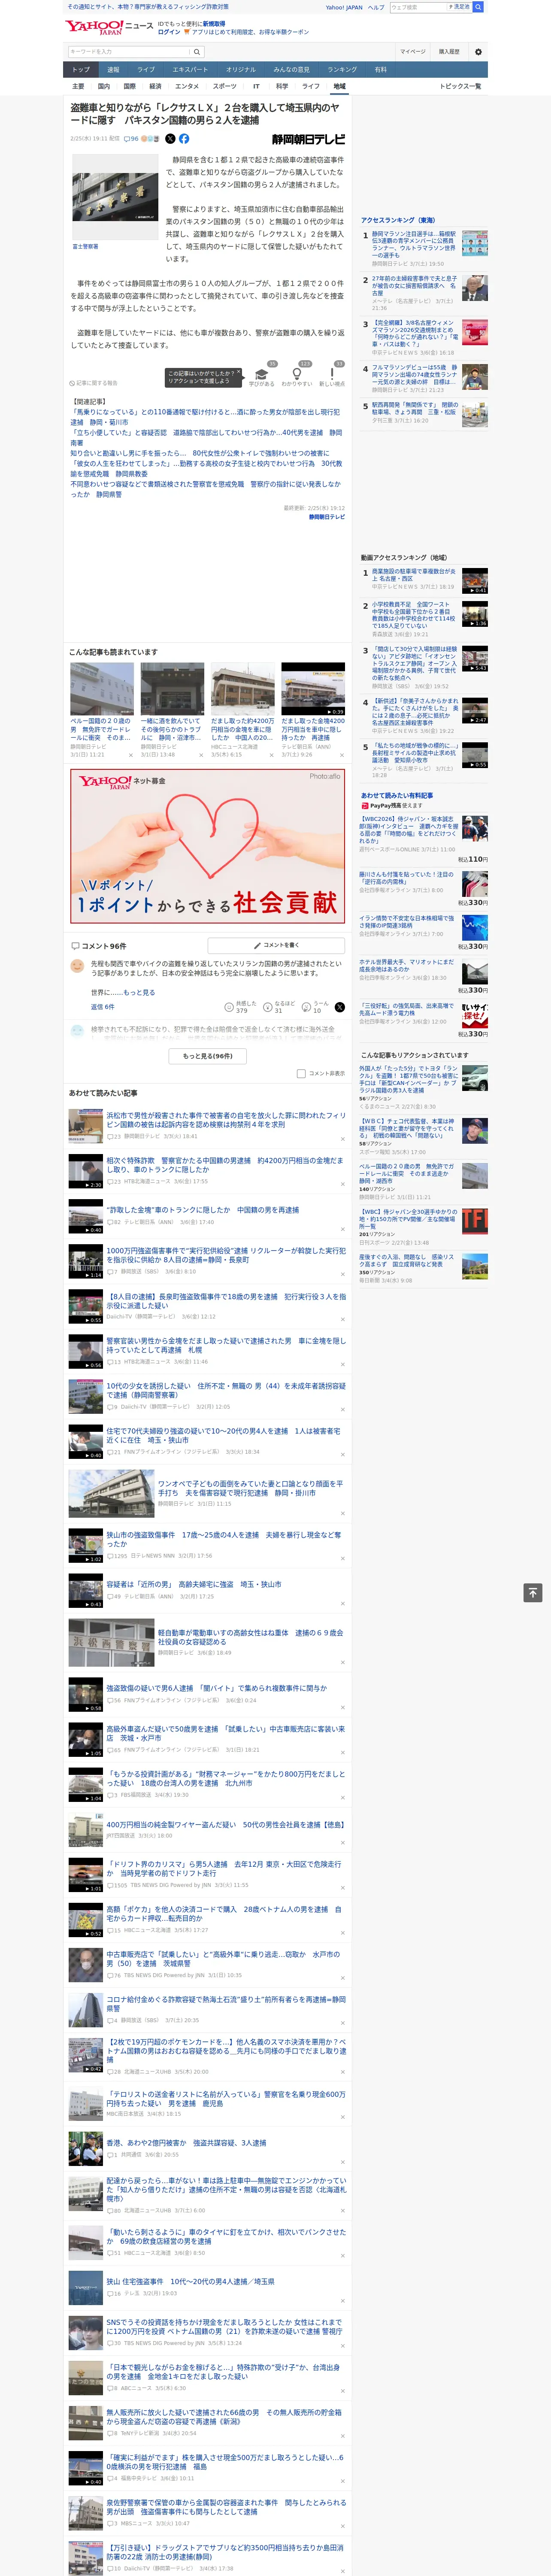Open recommended article 浜松市で男性が殺害された事件
551x2576 pixels.
[x=226, y=1120]
